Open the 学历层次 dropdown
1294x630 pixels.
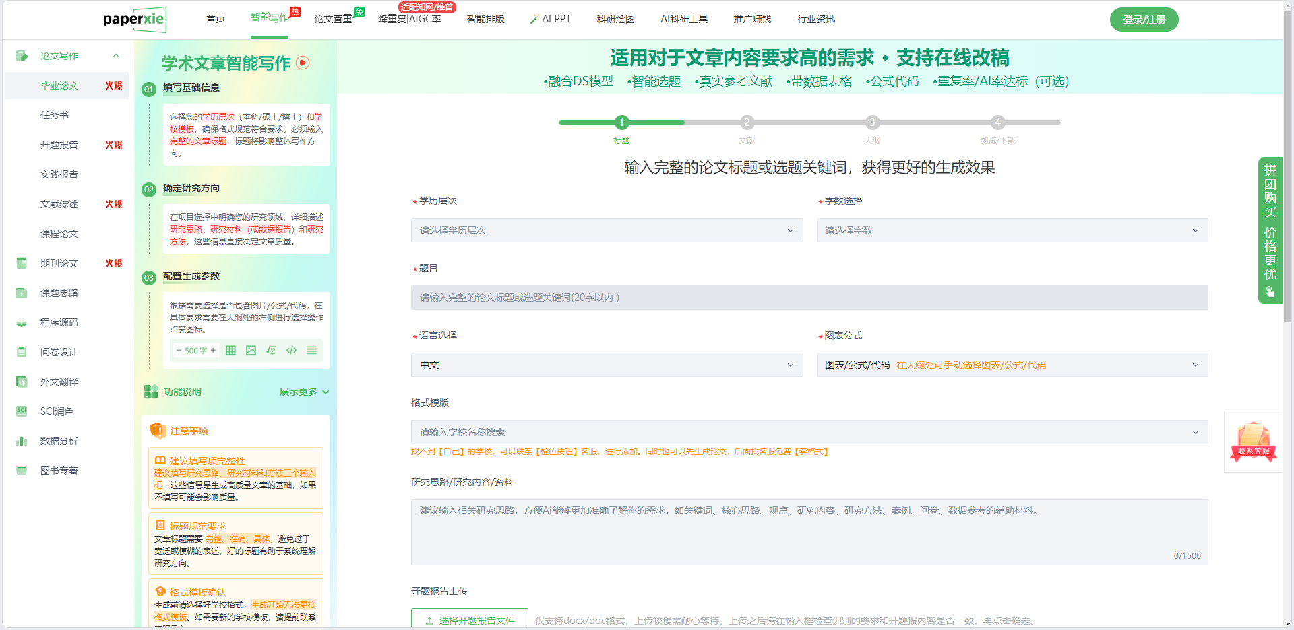[607, 230]
